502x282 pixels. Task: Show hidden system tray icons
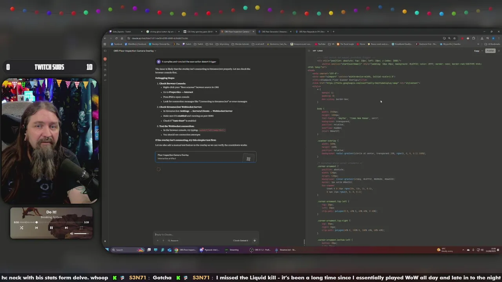click(463, 249)
